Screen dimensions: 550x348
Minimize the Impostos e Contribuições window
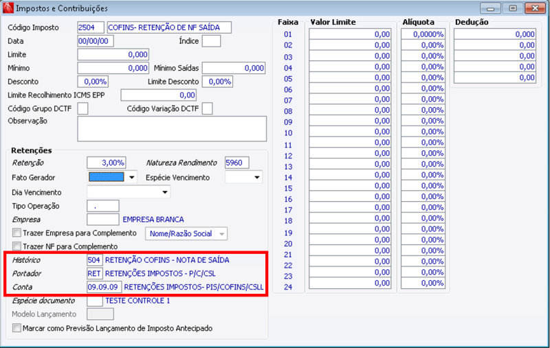point(490,8)
